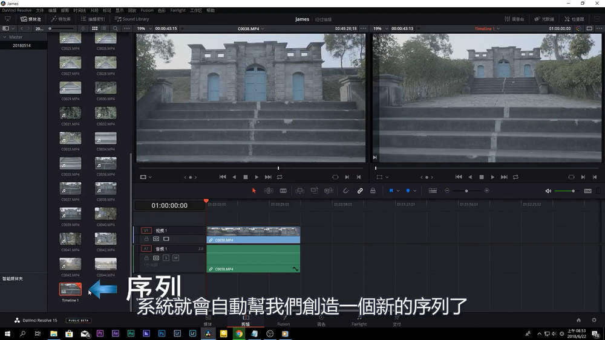The width and height of the screenshot is (605, 340).
Task: Open timeline viewer zoom 19% dropdown
Action: pos(379,28)
